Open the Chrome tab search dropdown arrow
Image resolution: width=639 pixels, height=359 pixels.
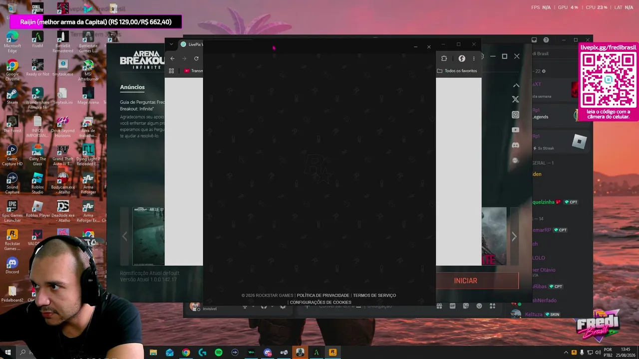click(171, 44)
